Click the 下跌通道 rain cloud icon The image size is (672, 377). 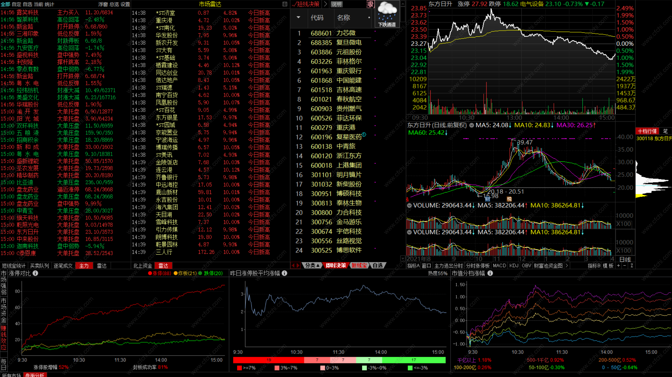pyautogui.click(x=387, y=14)
